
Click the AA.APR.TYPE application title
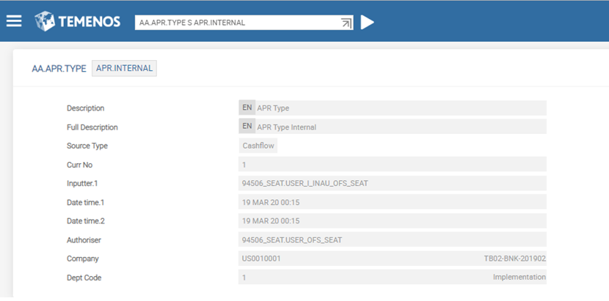(59, 69)
